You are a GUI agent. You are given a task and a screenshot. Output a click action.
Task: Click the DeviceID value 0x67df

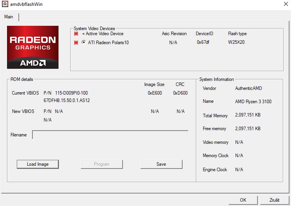click(203, 42)
